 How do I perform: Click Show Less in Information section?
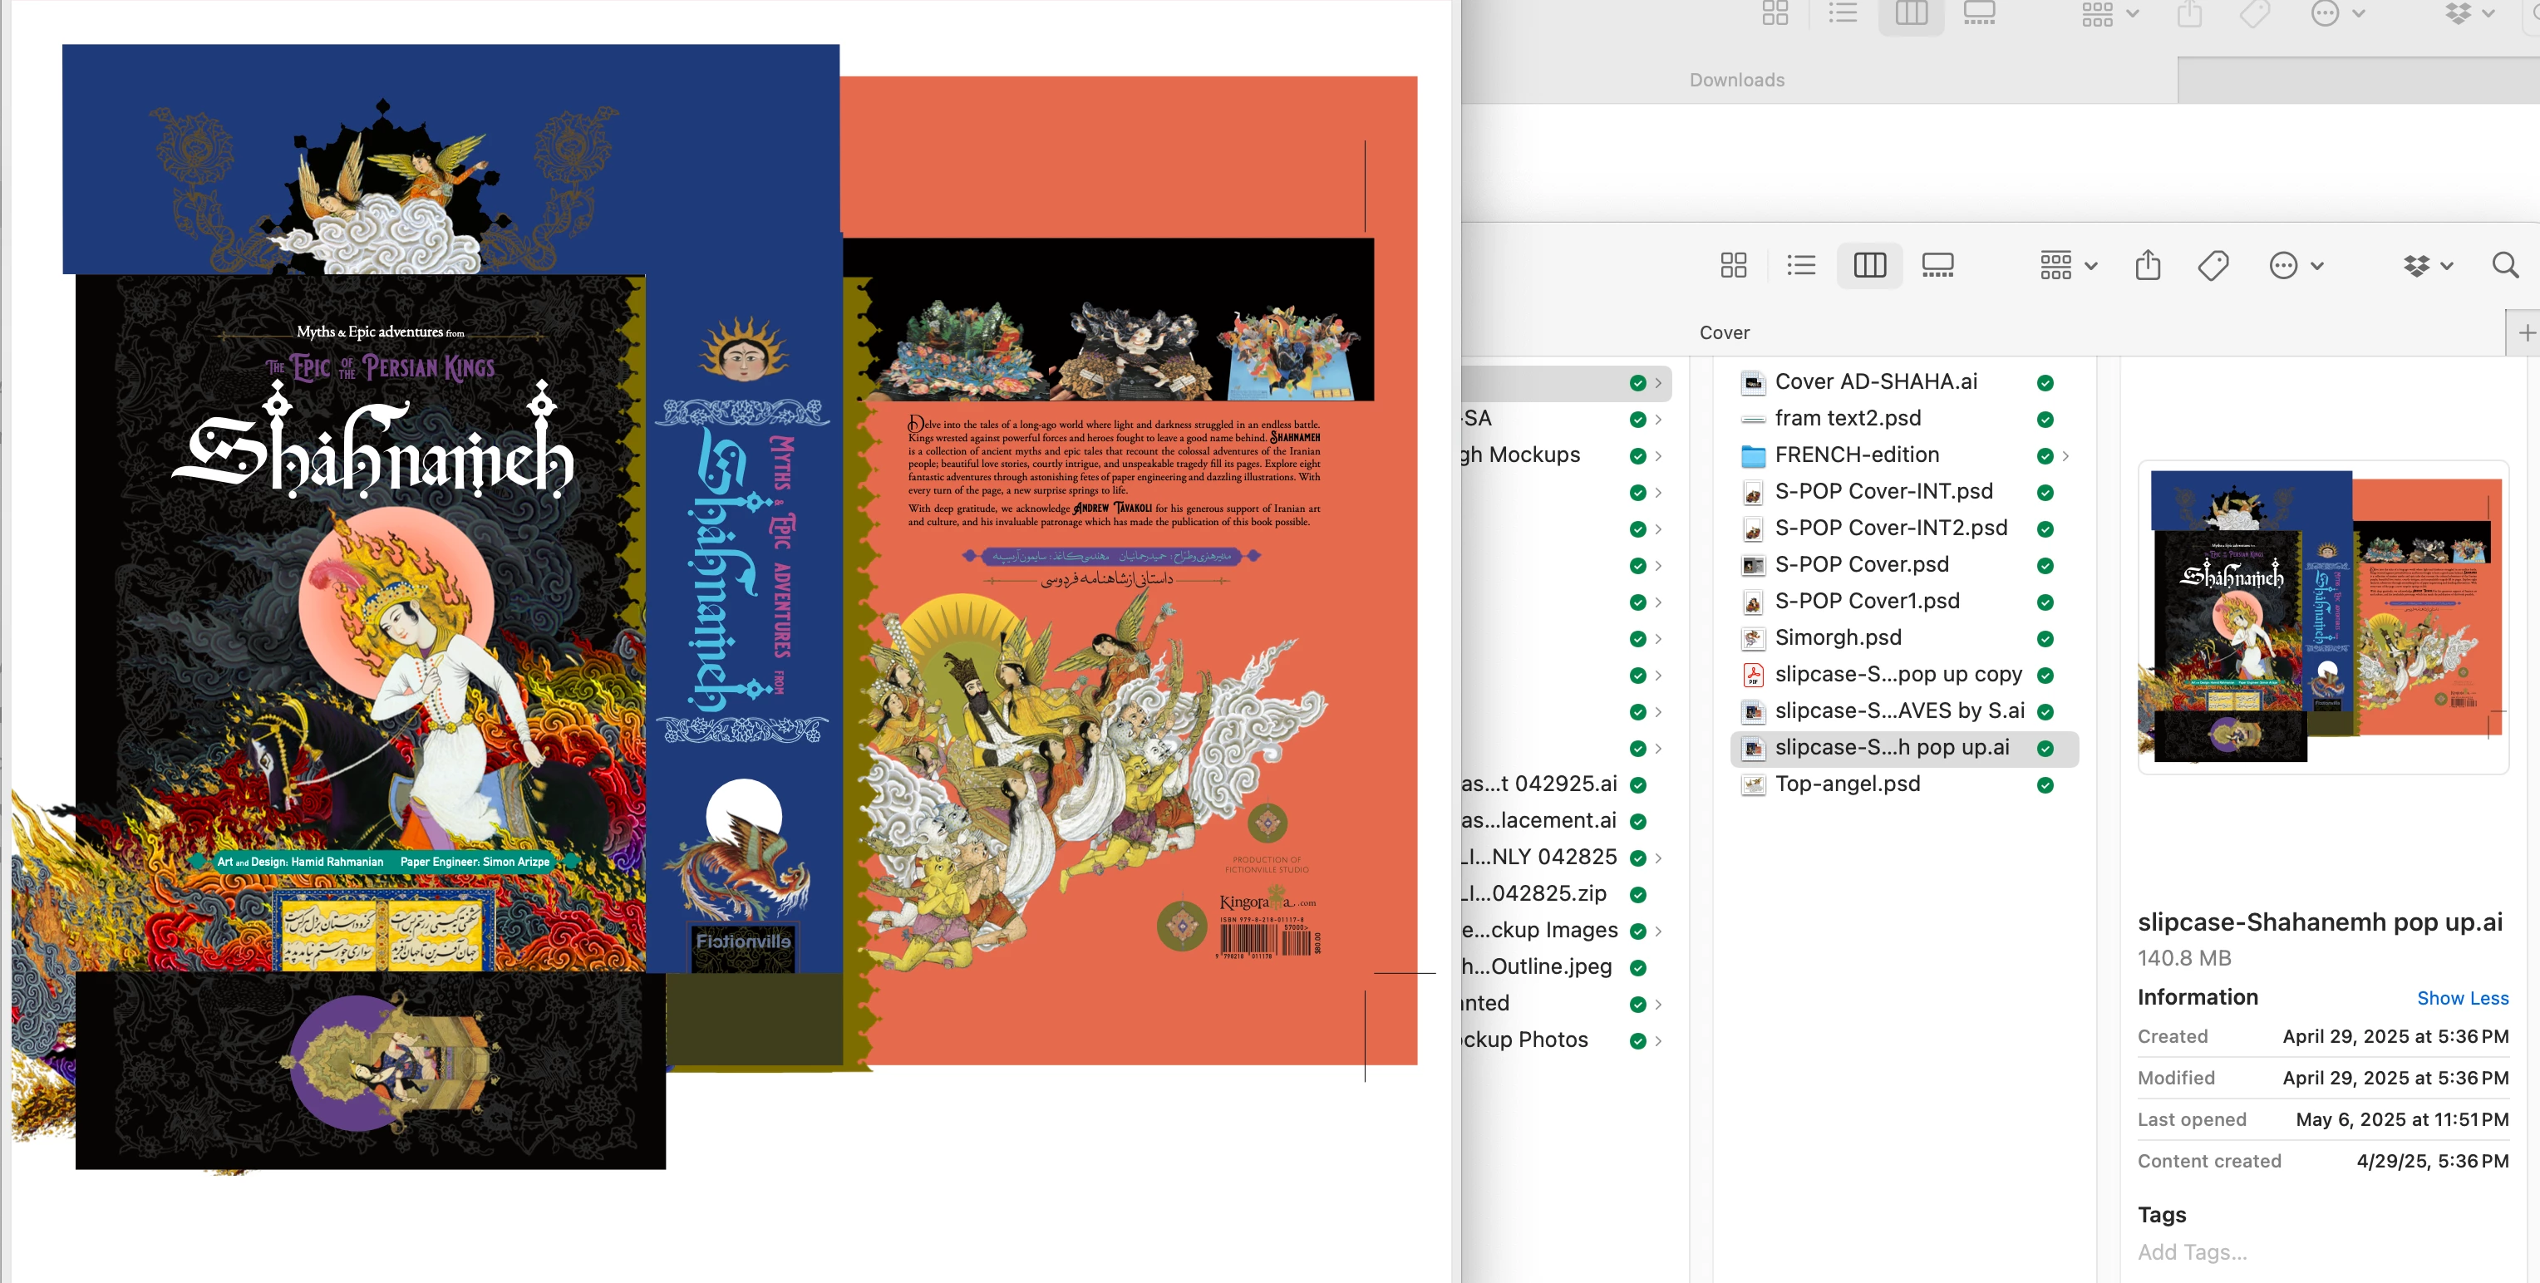click(x=2461, y=998)
